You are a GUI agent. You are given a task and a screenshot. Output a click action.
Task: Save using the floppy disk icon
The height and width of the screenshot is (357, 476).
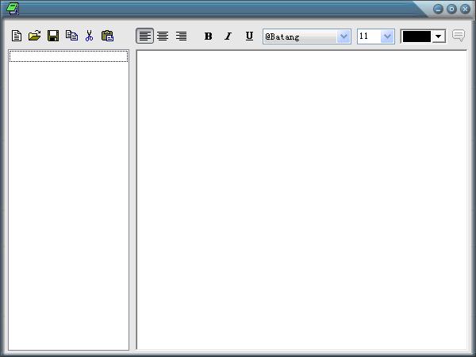(x=53, y=36)
